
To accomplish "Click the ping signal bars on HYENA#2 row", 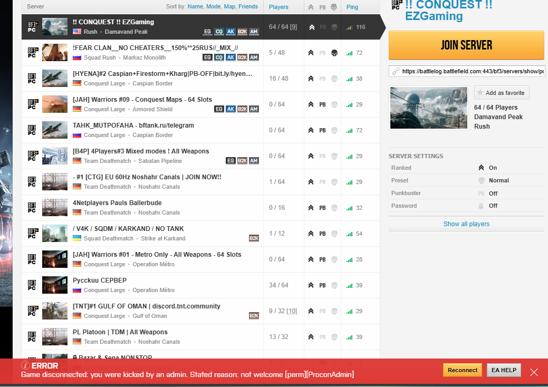I will [349, 79].
